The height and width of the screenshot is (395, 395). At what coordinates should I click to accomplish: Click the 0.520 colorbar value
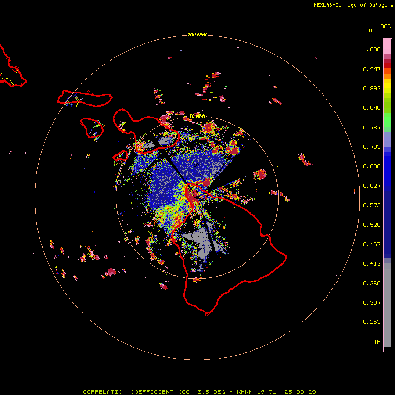coord(372,225)
